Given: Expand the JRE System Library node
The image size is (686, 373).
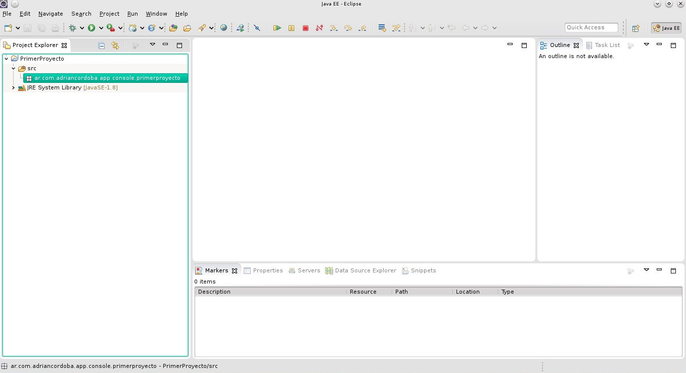Looking at the screenshot, I should [13, 87].
